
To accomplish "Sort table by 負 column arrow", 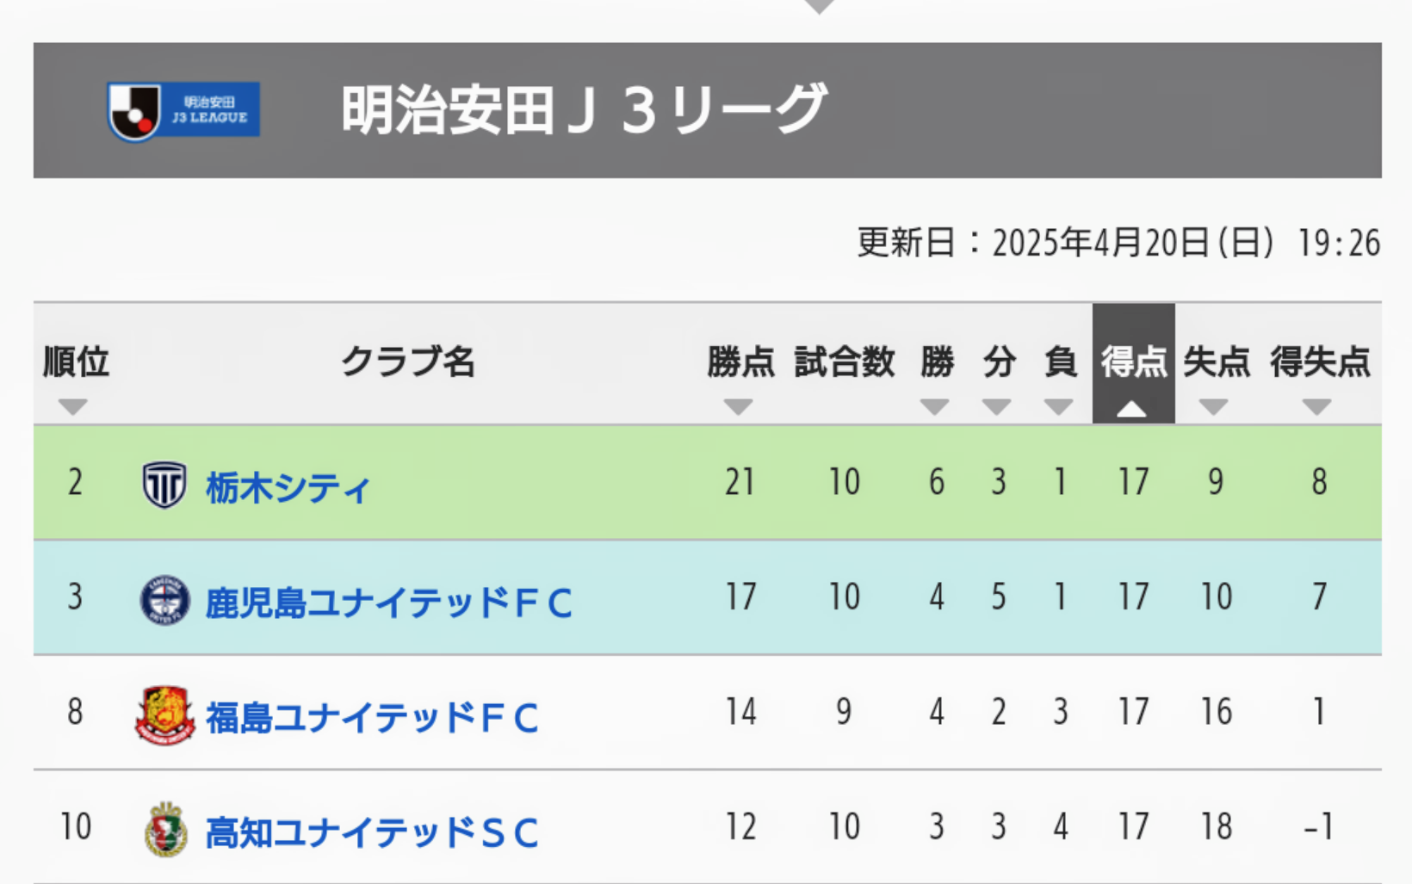I will click(x=1058, y=406).
